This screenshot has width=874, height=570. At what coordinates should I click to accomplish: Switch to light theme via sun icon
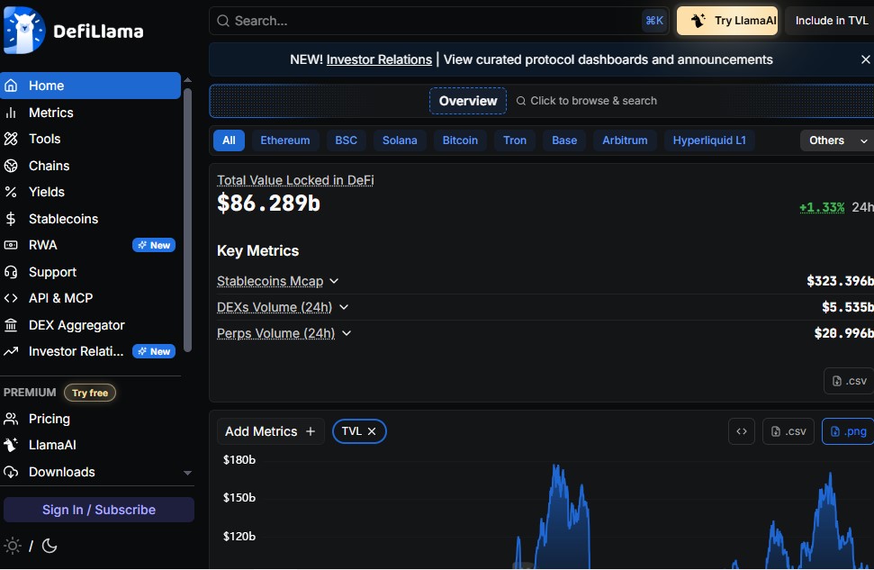click(x=13, y=546)
